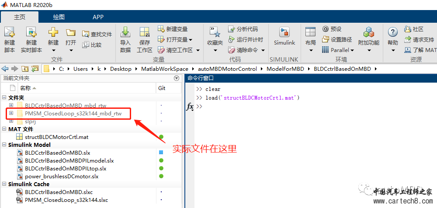Select BLDCctrlBasedOnMBD.slx model

(57, 153)
